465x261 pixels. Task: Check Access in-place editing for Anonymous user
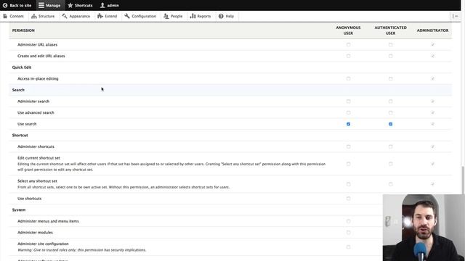point(349,79)
